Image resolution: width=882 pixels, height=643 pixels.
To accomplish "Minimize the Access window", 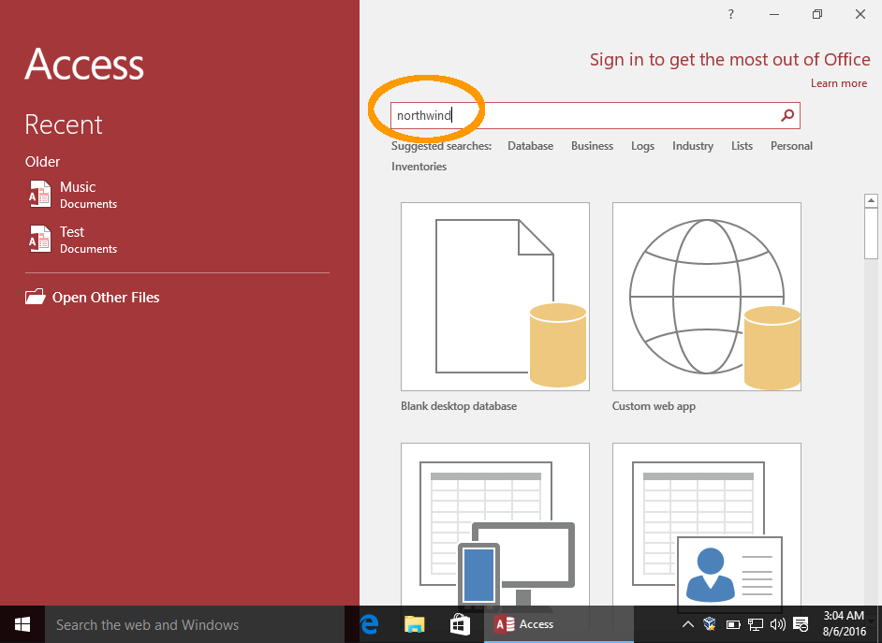I will click(x=774, y=14).
